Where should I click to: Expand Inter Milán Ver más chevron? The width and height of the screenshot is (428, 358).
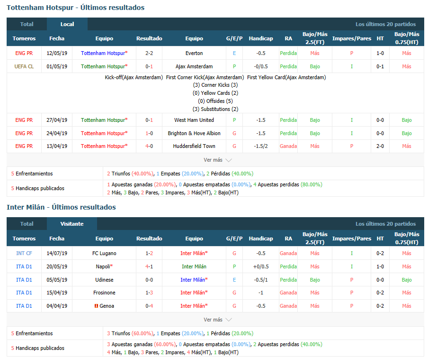click(229, 320)
